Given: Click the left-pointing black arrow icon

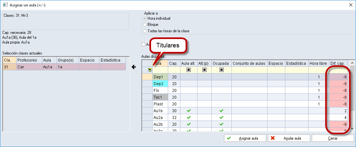Looking at the screenshot, I should 134,67.
